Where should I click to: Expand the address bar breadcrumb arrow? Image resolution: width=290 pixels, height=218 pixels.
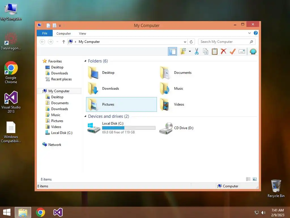point(75,42)
